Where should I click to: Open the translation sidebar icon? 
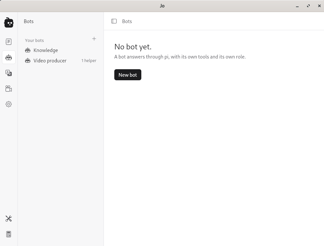pyautogui.click(x=8, y=73)
